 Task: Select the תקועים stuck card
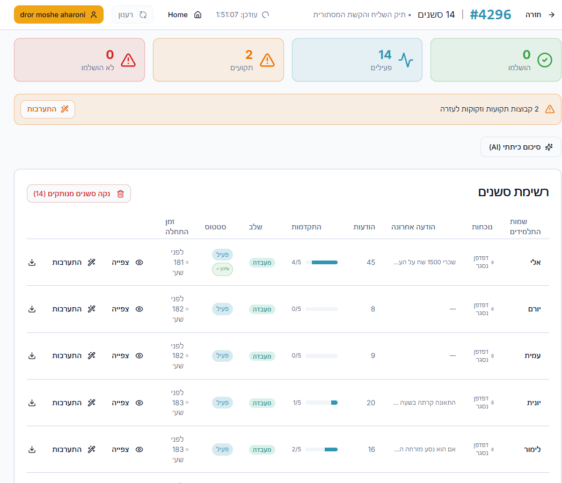[x=218, y=60]
